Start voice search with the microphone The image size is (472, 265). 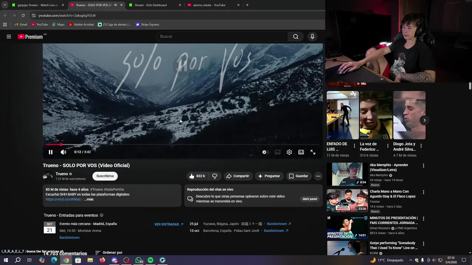click(x=312, y=36)
